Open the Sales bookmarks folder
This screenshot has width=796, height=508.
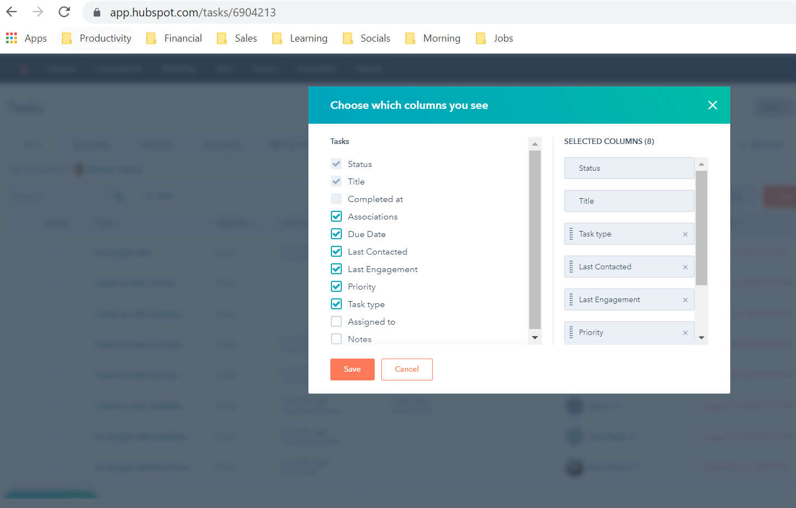pos(246,38)
